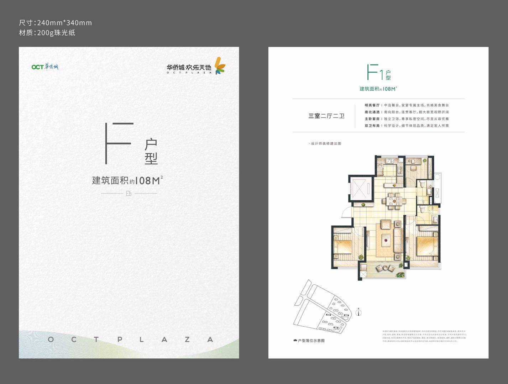Click the 双卫布局 feature line
Screen dimensions: 508x384
click(x=407, y=126)
